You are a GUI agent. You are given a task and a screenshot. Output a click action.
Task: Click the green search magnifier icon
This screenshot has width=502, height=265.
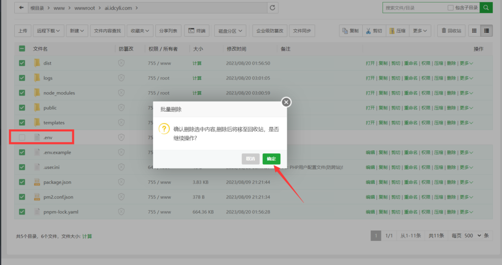(486, 8)
